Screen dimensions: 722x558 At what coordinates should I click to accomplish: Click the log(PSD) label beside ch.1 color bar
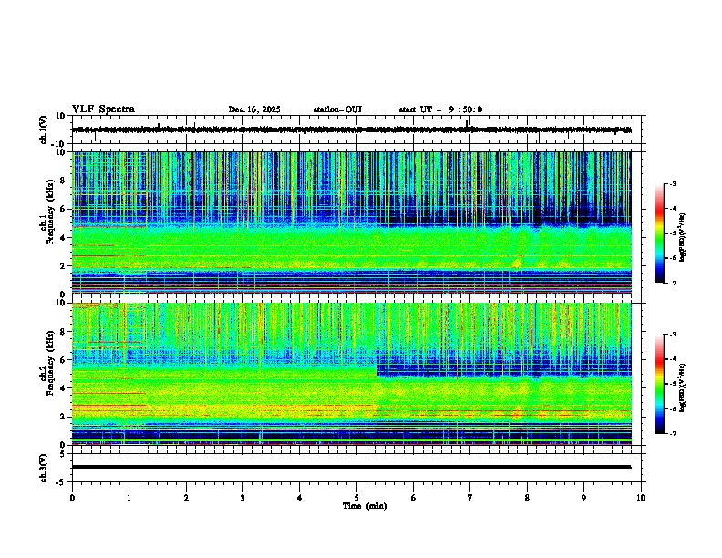point(682,237)
